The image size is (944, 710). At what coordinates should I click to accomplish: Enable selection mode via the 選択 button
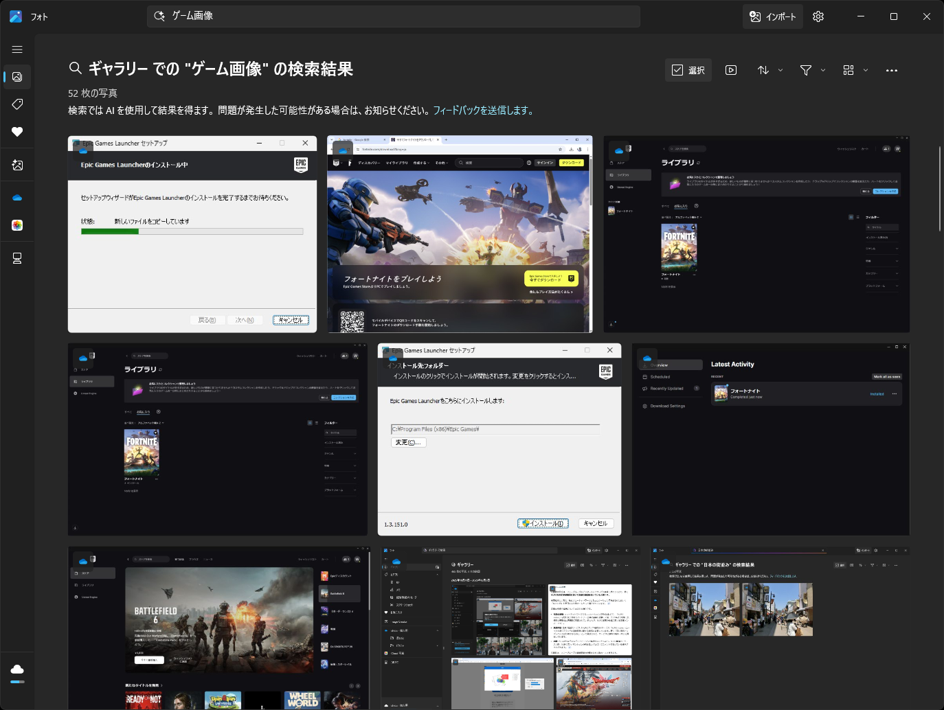click(x=688, y=69)
